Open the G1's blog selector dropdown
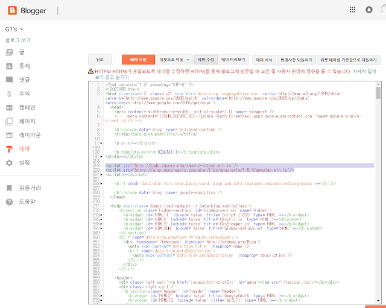 coord(14,30)
